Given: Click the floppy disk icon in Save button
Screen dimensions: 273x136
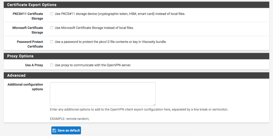Looking at the screenshot, I should pos(54,130).
